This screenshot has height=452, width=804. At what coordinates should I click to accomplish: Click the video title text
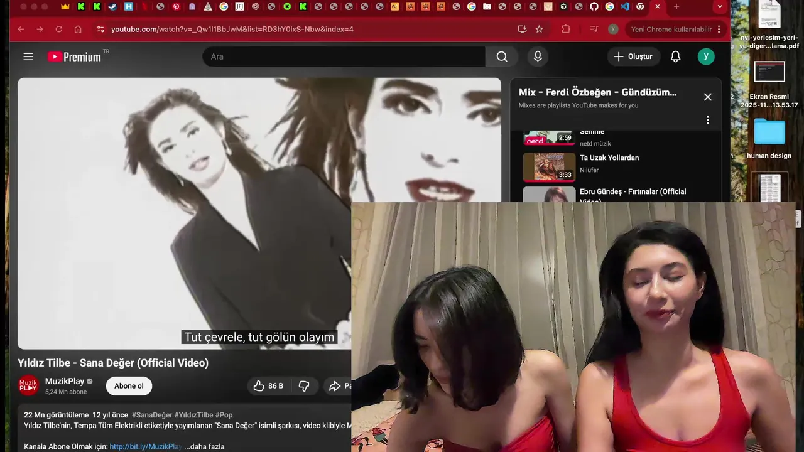[x=113, y=363]
